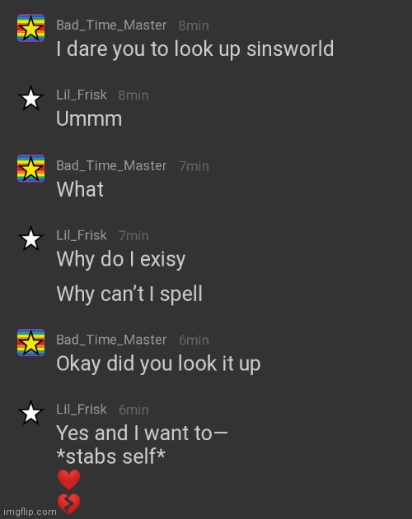412x519 pixels.
Task: Open Lil_Frisk username on the 8min comment
Action: coord(82,95)
